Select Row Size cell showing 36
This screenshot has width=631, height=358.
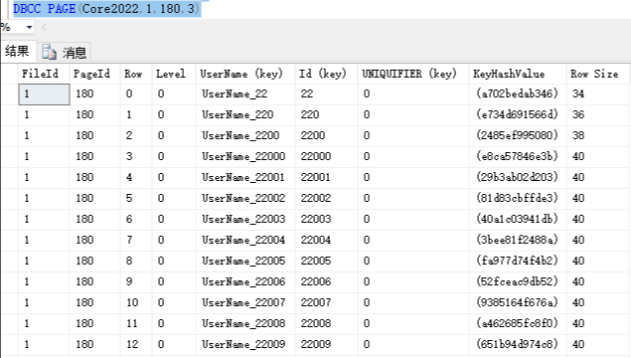pyautogui.click(x=598, y=114)
